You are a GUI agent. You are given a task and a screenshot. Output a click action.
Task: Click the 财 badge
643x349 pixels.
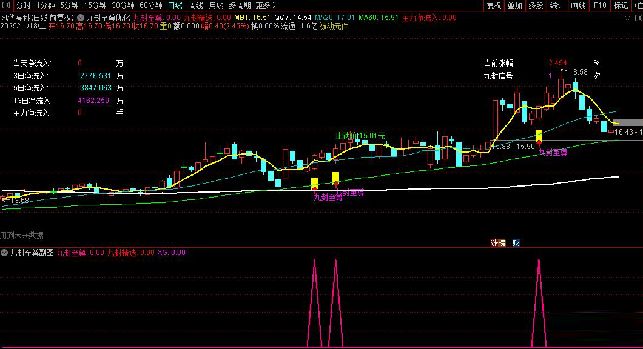pyautogui.click(x=516, y=243)
